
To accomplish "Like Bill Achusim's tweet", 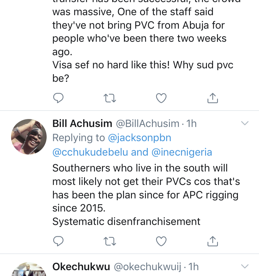I will (161, 241).
